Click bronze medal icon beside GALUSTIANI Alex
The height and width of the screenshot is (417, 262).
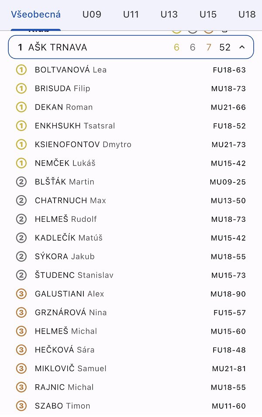(21, 294)
